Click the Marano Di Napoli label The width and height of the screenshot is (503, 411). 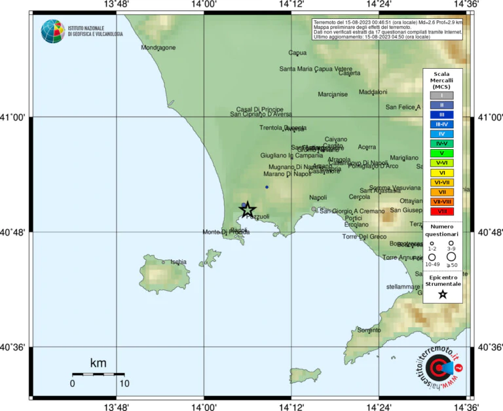pyautogui.click(x=288, y=174)
